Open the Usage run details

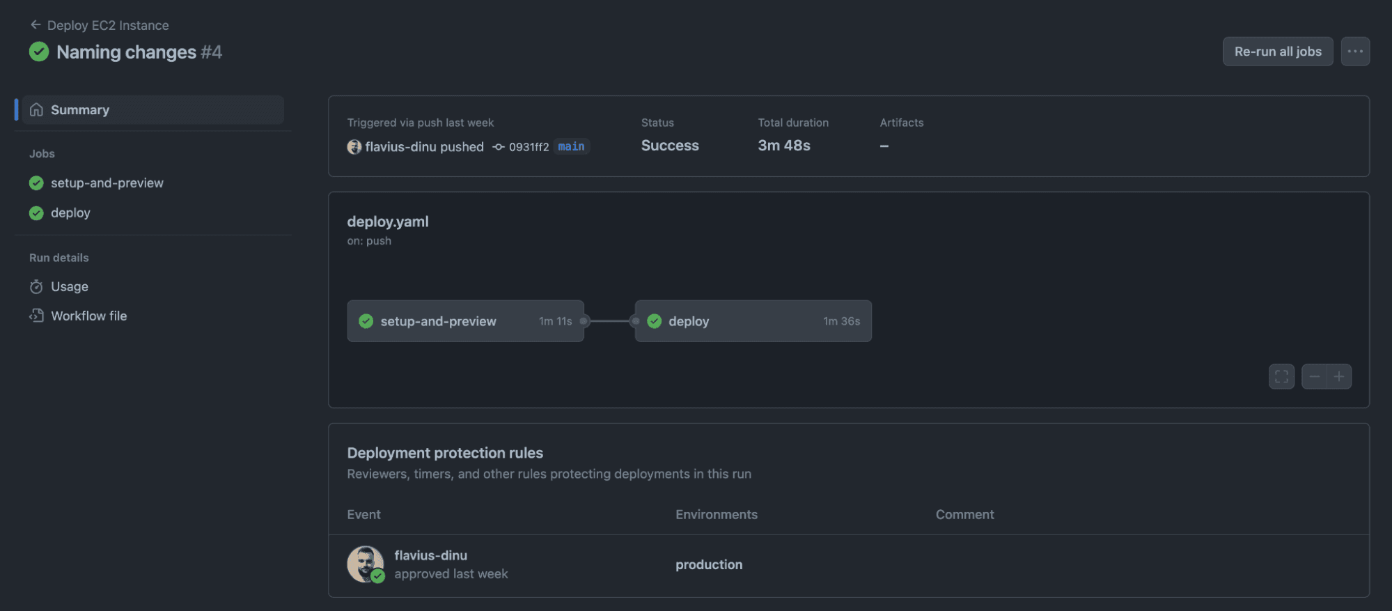click(x=70, y=286)
